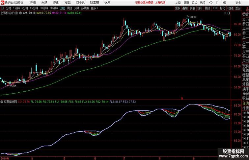Screen dimensions: 249x160
Task: Open 股票指标网 indicator settings dropdown icon
Action: click(x=2, y=102)
